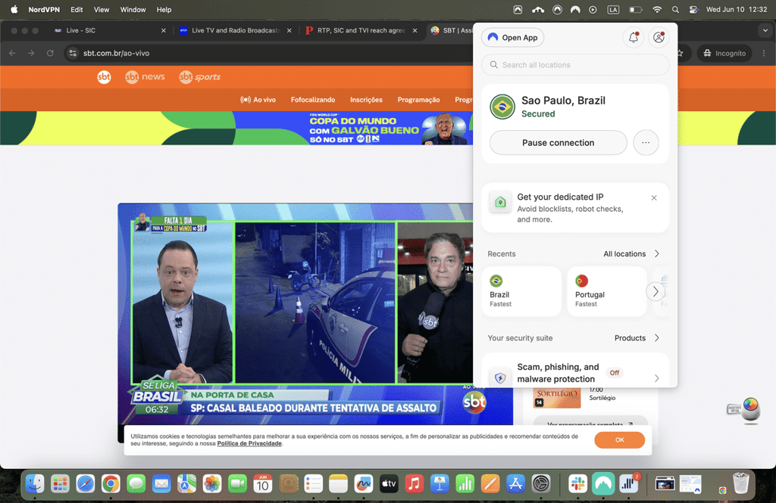
Task: Close the Live - SIC tab
Action: [x=164, y=31]
